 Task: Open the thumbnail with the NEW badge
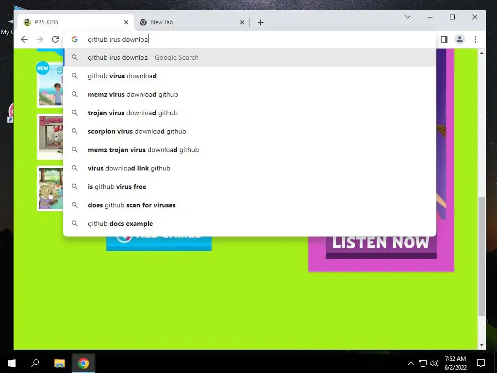(x=50, y=85)
